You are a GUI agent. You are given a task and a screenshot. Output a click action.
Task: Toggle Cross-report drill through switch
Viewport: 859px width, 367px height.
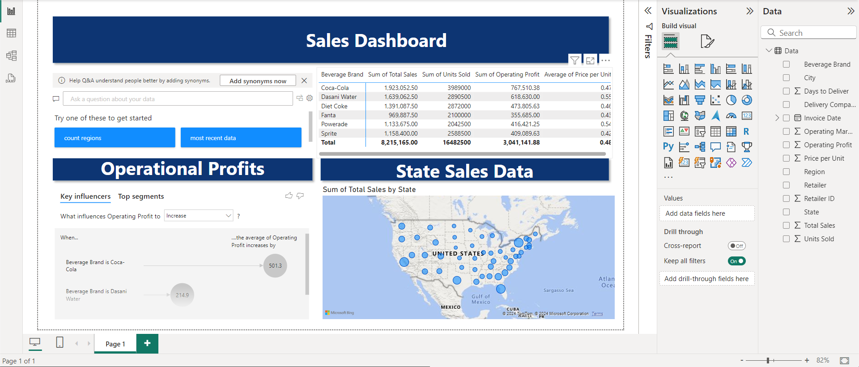(736, 246)
